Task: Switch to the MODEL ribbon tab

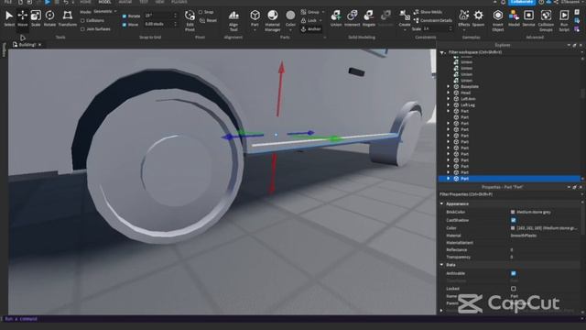Action: point(104,2)
